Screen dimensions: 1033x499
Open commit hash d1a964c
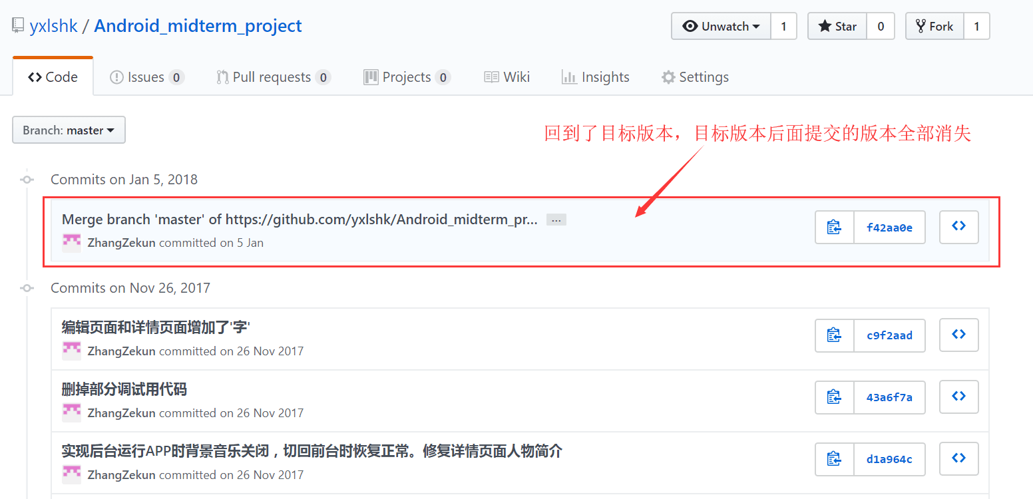[889, 459]
